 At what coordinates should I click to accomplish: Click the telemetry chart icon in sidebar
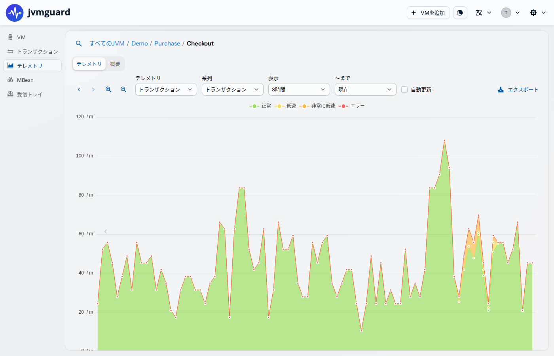[10, 66]
